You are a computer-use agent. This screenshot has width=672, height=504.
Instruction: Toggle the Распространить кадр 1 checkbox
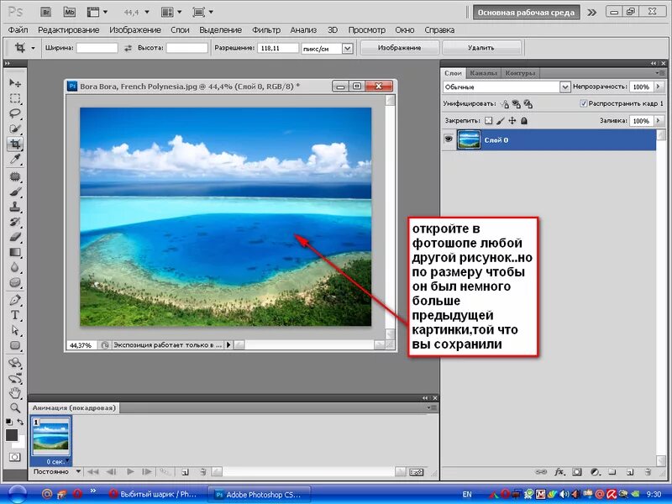point(583,103)
